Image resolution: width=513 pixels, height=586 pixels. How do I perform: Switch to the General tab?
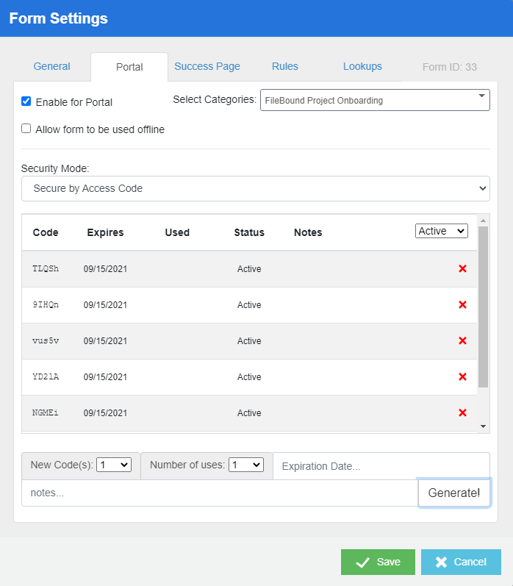point(52,66)
